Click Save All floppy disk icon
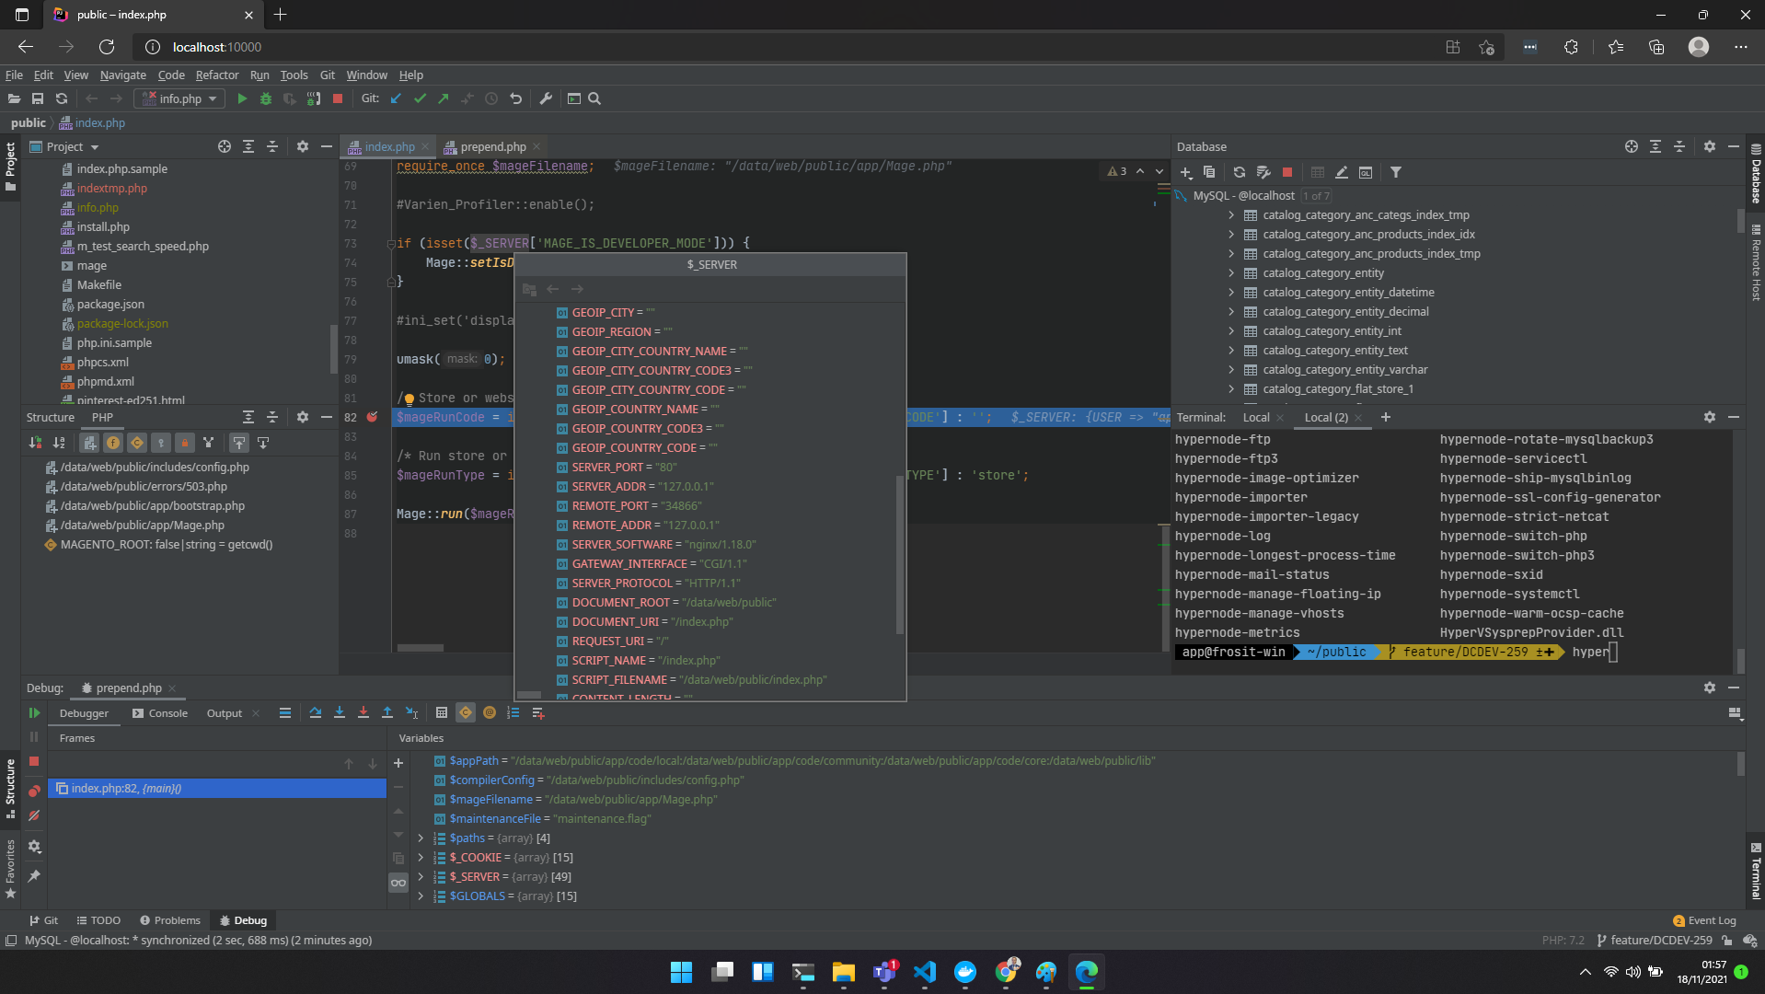 pyautogui.click(x=38, y=98)
